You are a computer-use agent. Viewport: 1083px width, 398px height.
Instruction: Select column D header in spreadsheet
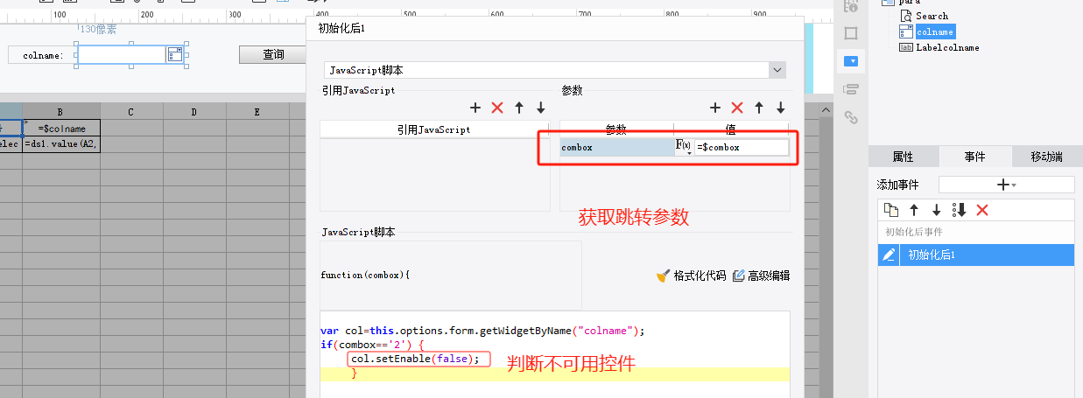pyautogui.click(x=194, y=111)
